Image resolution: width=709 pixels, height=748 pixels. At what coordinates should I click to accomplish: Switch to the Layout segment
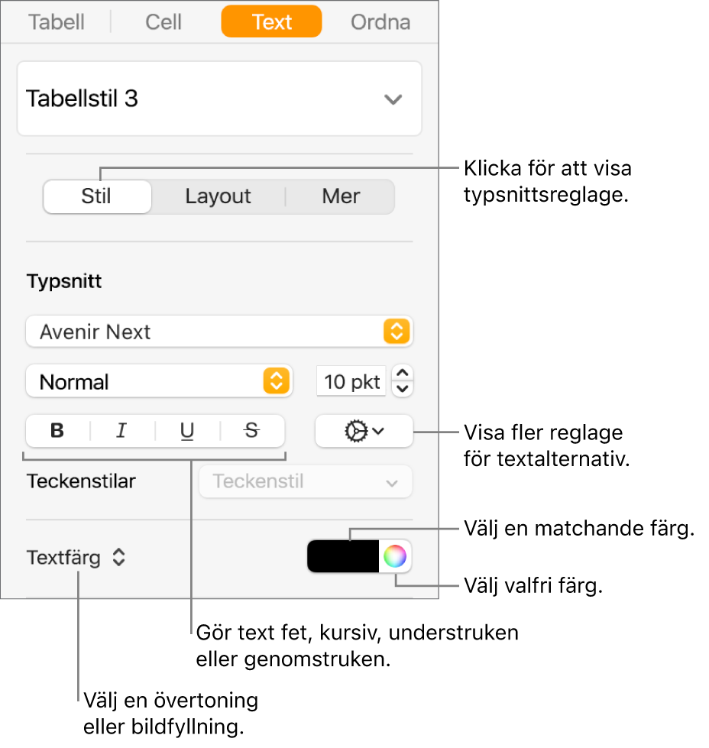point(218,196)
